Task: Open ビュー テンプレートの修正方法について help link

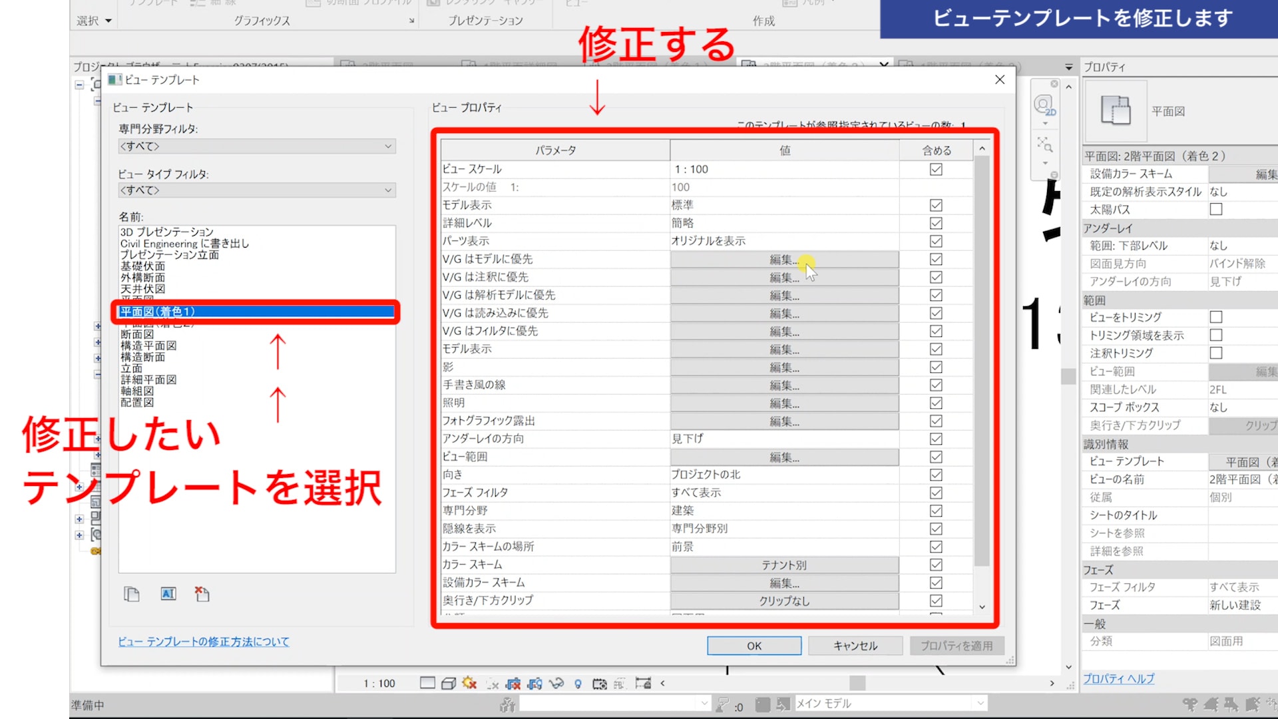Action: (x=204, y=642)
